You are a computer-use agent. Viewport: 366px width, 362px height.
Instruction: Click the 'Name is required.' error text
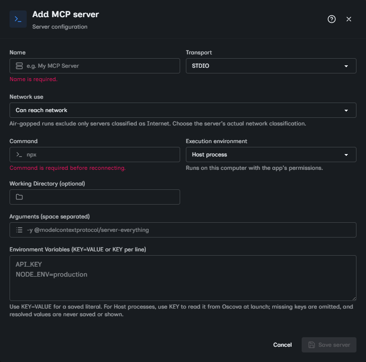(33, 79)
